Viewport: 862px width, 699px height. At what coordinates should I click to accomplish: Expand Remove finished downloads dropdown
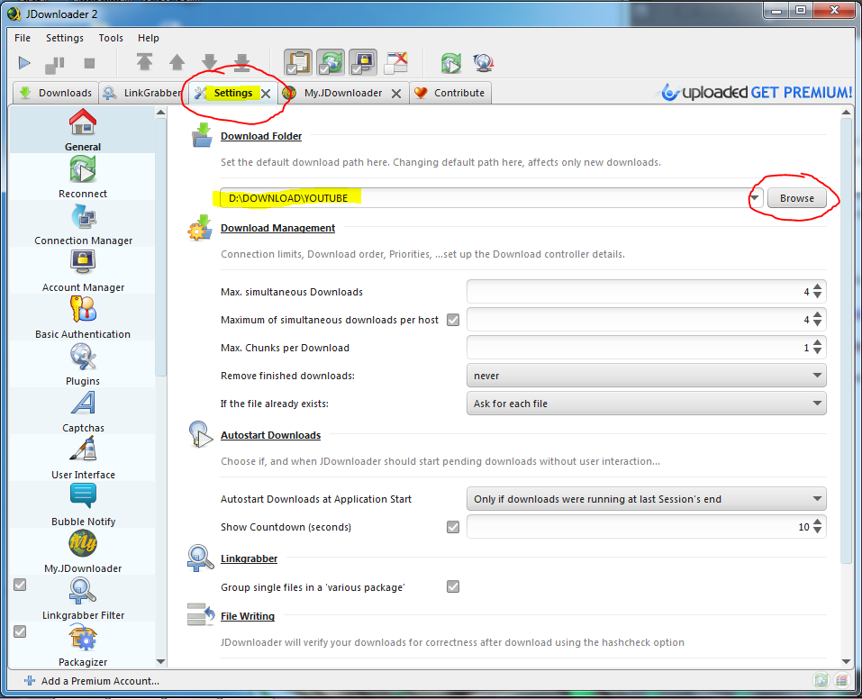pyautogui.click(x=646, y=376)
